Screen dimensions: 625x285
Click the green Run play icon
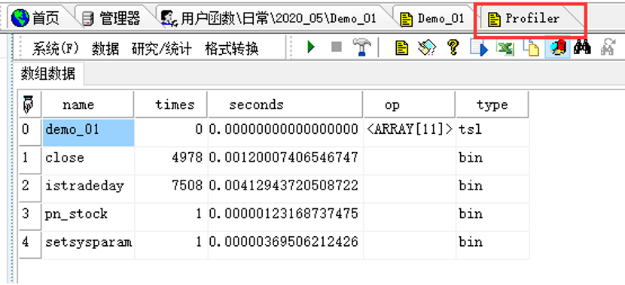coord(311,47)
